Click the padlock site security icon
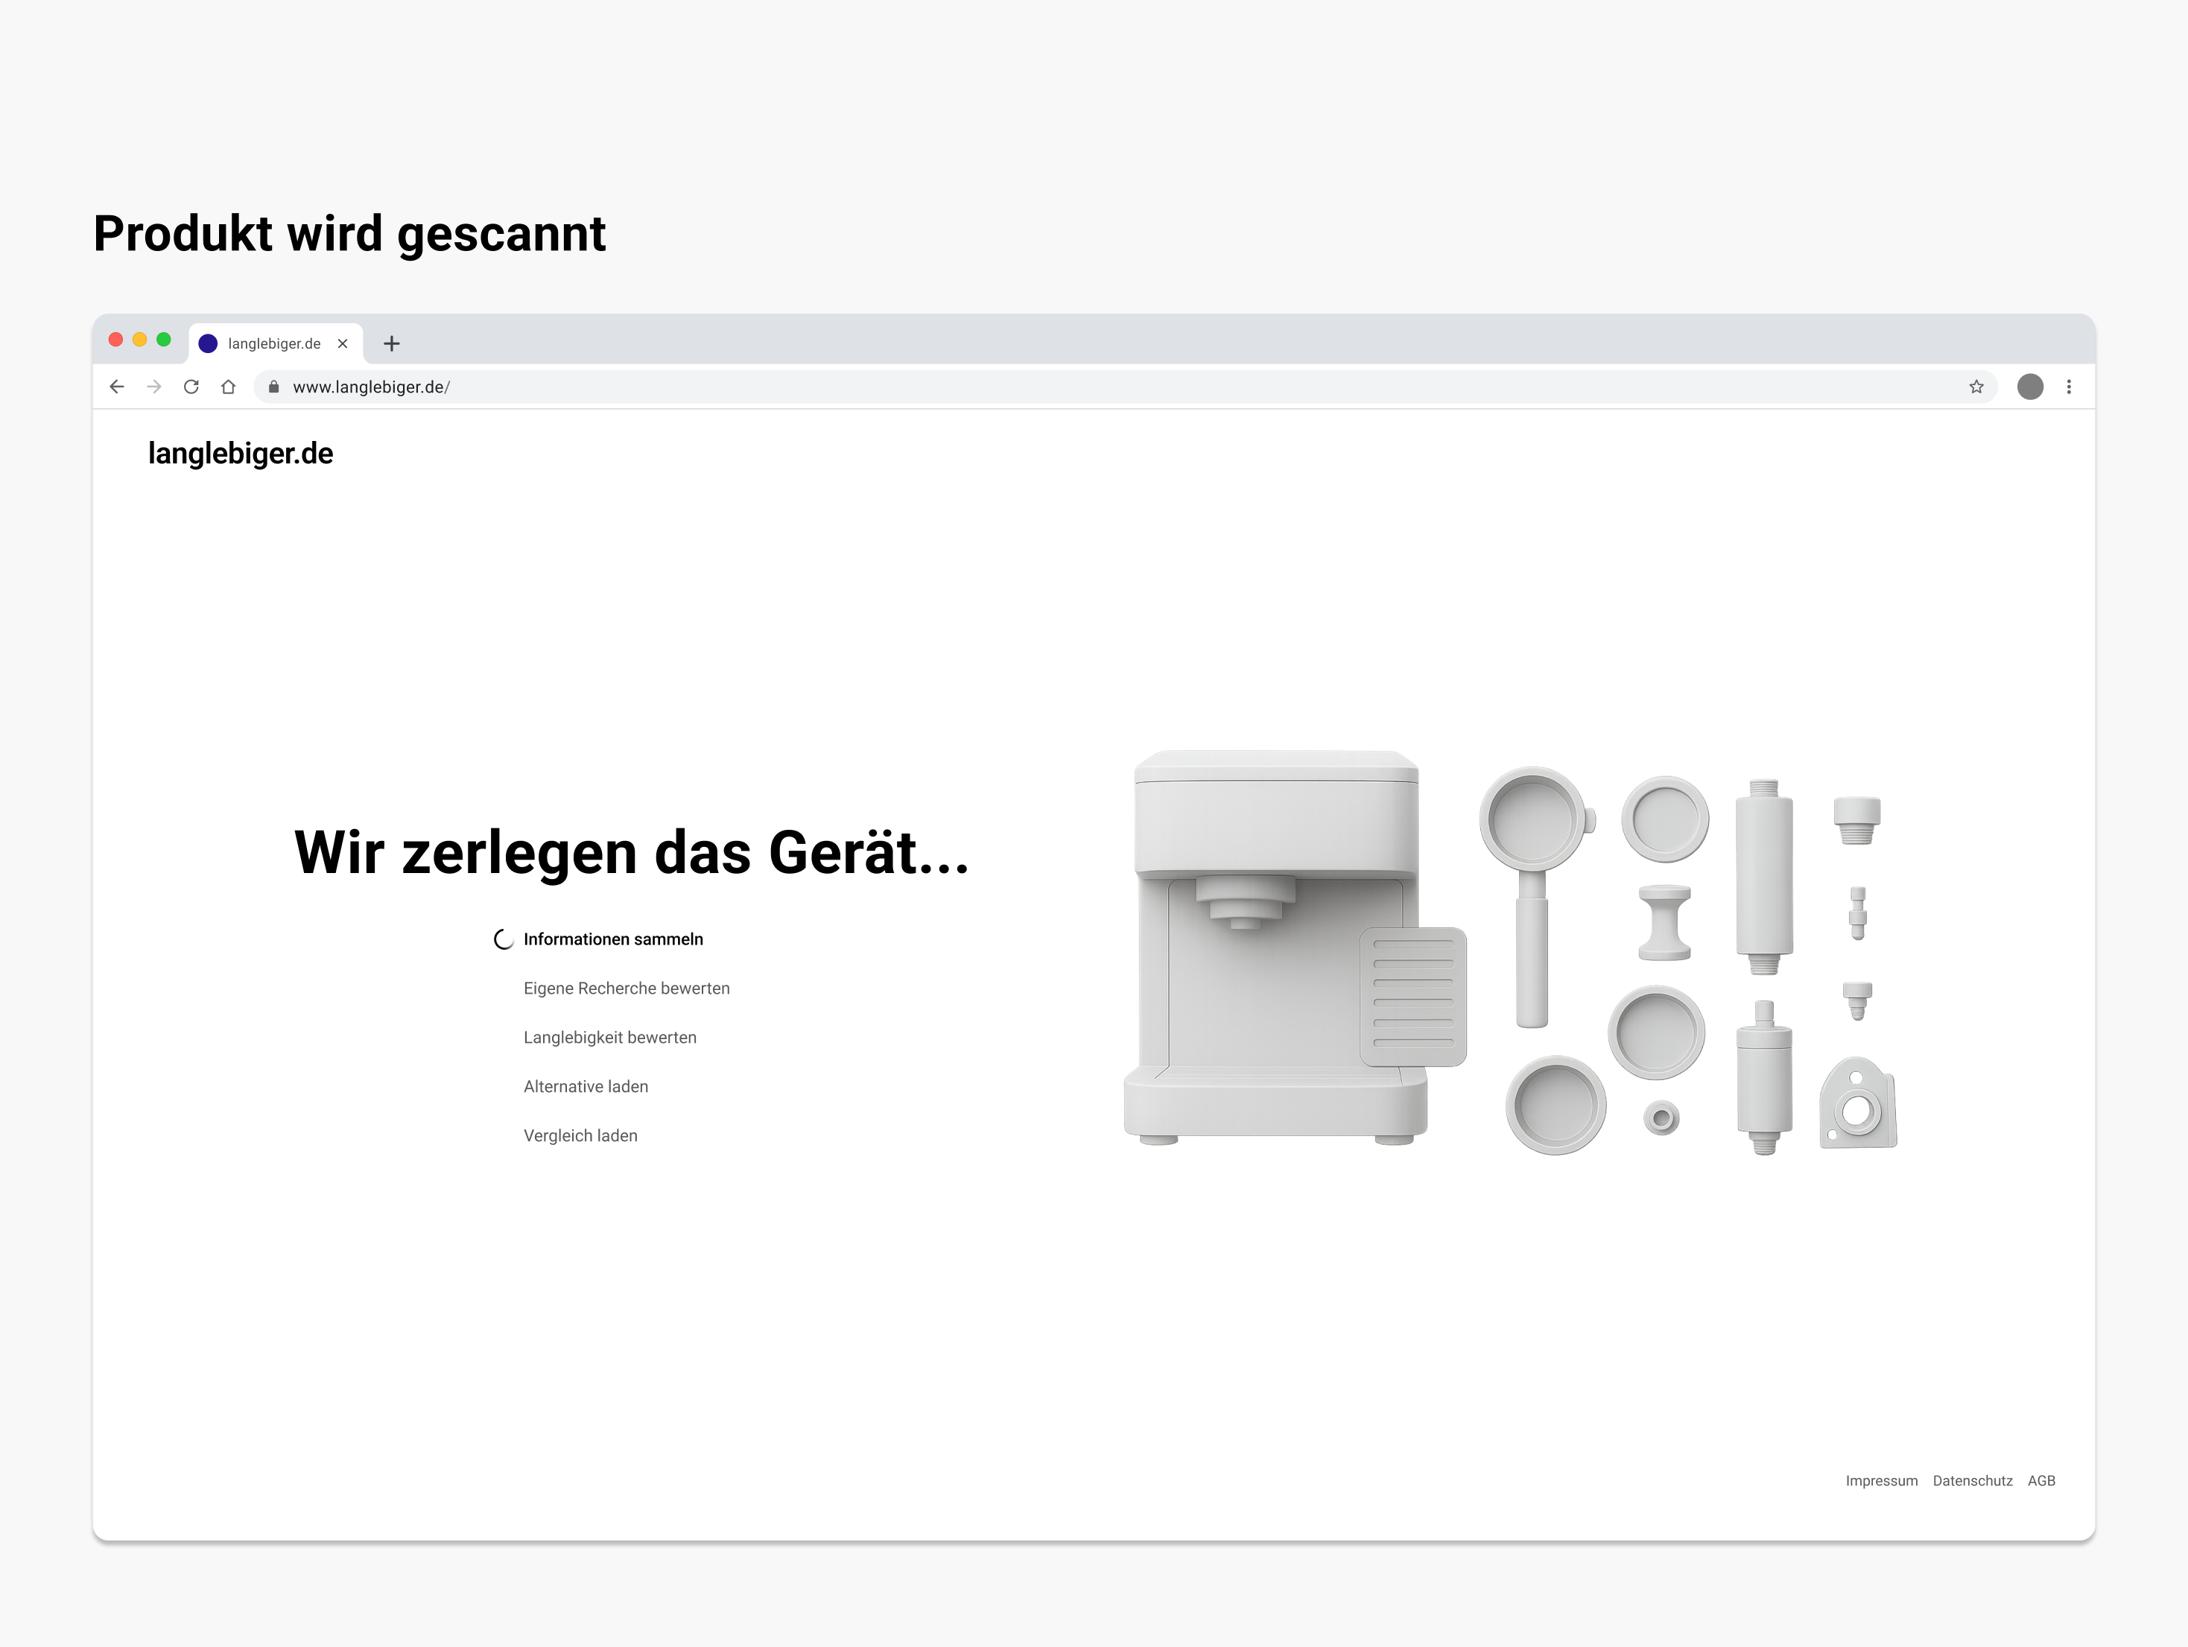 (274, 387)
